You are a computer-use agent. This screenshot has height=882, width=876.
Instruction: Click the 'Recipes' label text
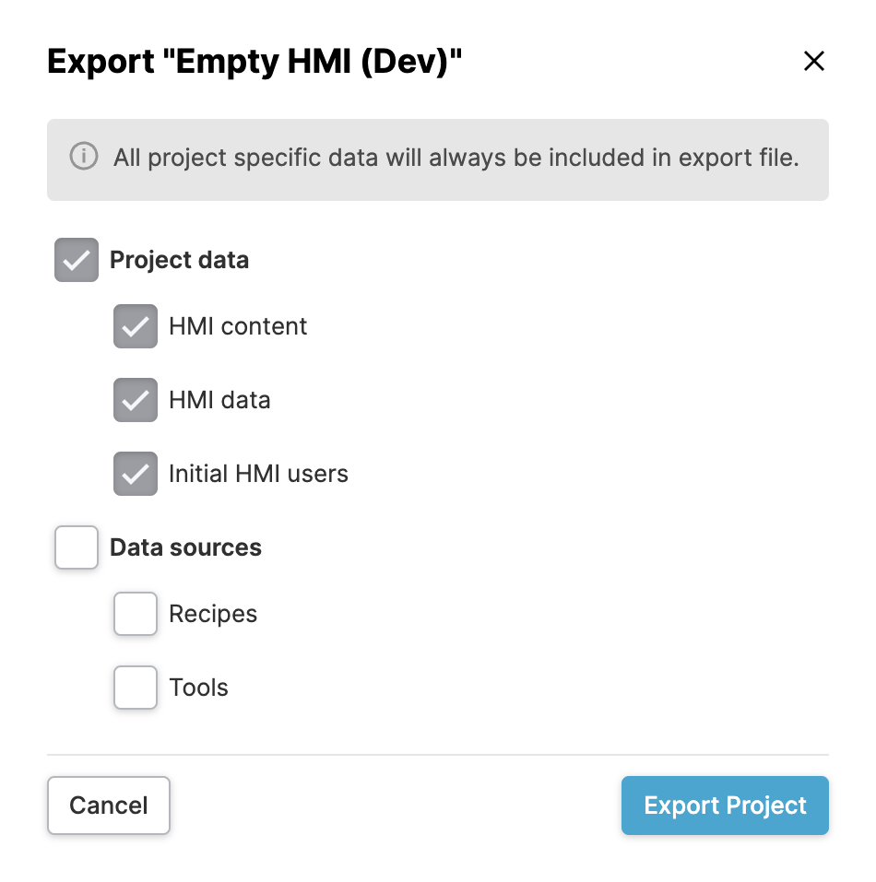[x=213, y=614]
